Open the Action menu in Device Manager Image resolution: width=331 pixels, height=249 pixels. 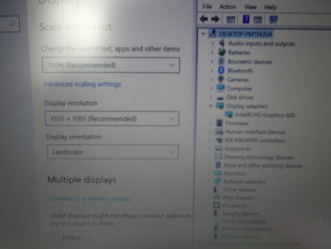pos(228,7)
